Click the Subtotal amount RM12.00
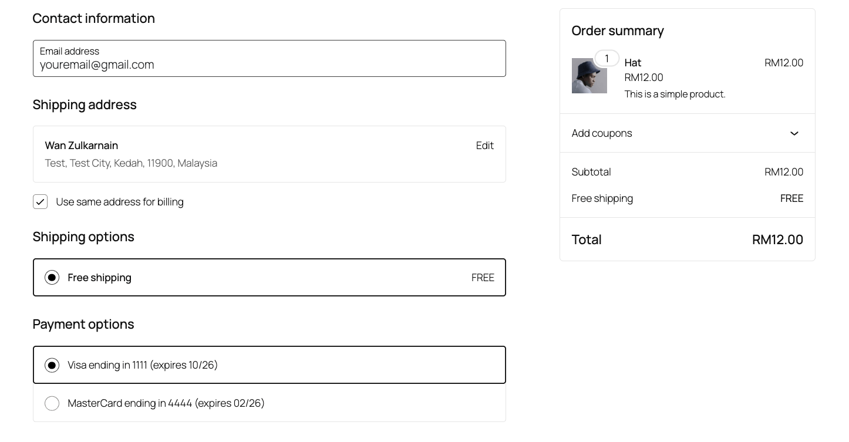849x442 pixels. tap(783, 172)
